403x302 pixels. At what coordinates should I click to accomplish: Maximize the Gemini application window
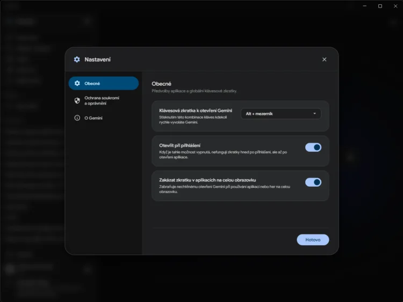380,6
